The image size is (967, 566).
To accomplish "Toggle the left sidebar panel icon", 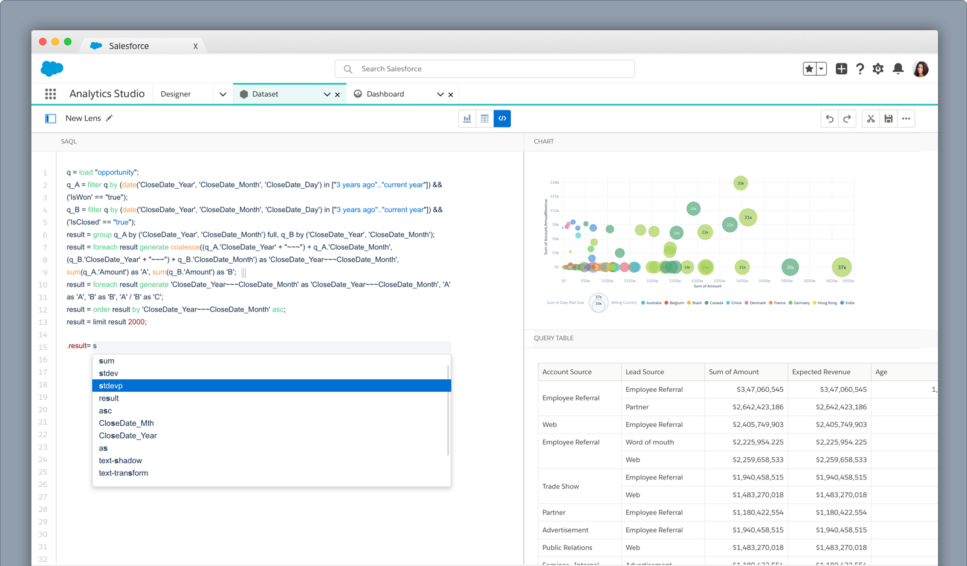I will click(x=51, y=119).
